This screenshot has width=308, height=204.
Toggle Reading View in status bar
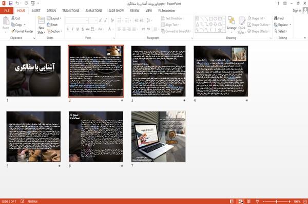point(248,201)
